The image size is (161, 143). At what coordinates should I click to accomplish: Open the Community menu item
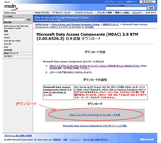pos(137,13)
